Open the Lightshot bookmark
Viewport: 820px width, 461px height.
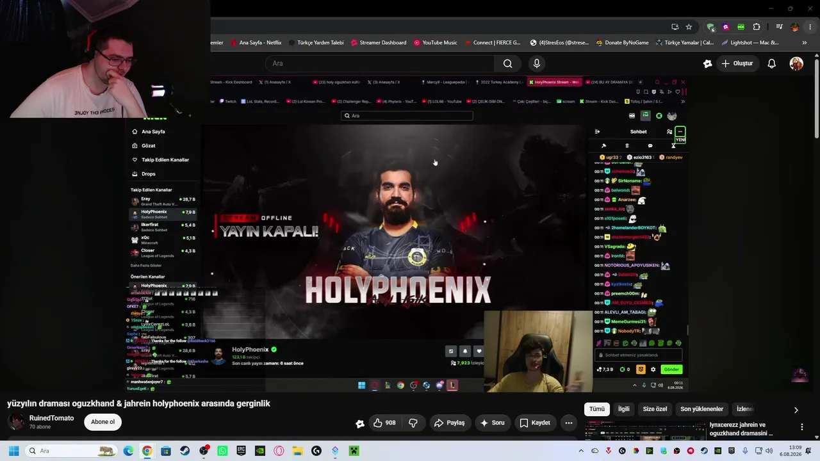(x=750, y=43)
